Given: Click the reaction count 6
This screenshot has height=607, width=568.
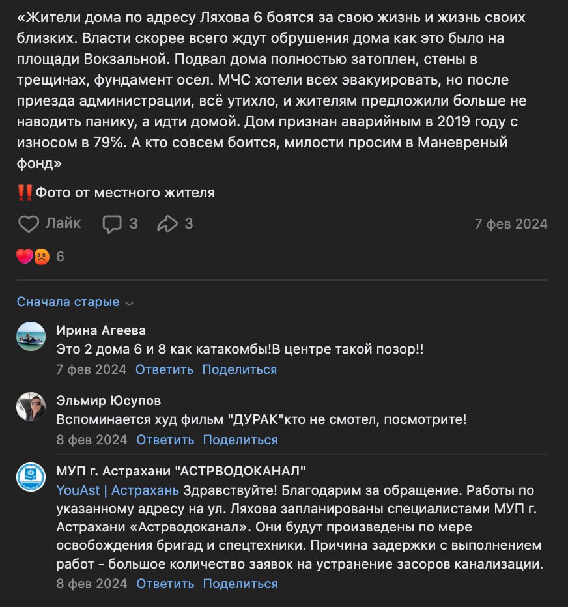Looking at the screenshot, I should [60, 257].
